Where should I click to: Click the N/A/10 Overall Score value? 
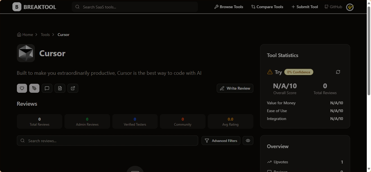(285, 86)
